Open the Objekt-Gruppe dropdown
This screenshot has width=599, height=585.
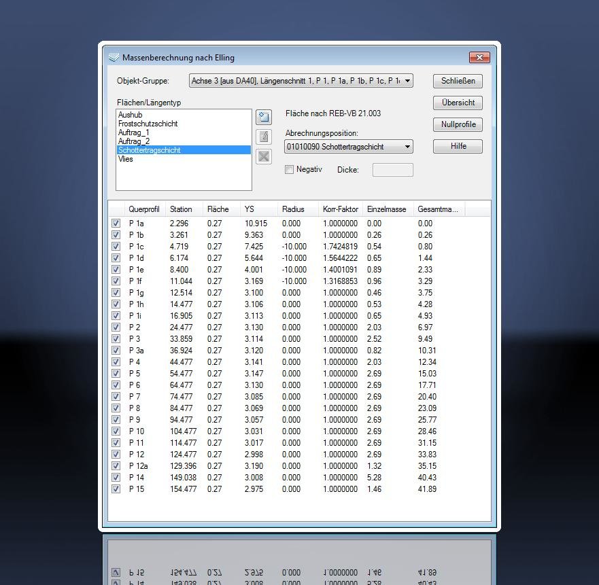coord(301,81)
